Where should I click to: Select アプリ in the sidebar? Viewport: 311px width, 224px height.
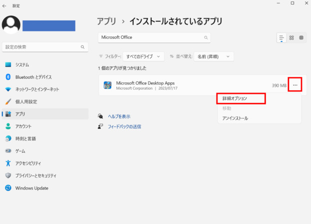45,114
